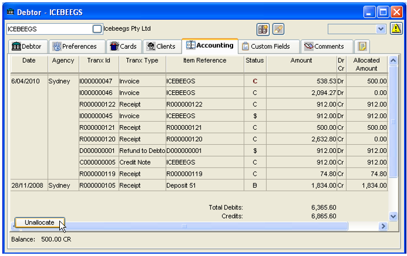Click the Tranx Type column header
The image size is (407, 256).
point(142,65)
